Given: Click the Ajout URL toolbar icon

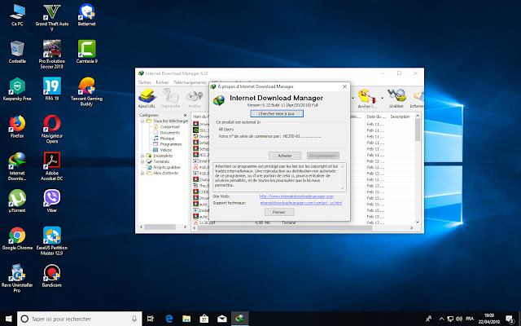Looking at the screenshot, I should coord(147,98).
